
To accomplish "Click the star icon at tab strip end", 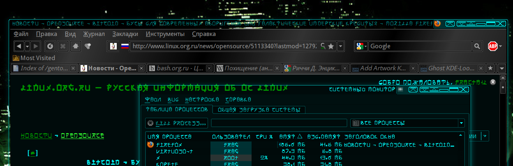I will click(490, 68).
